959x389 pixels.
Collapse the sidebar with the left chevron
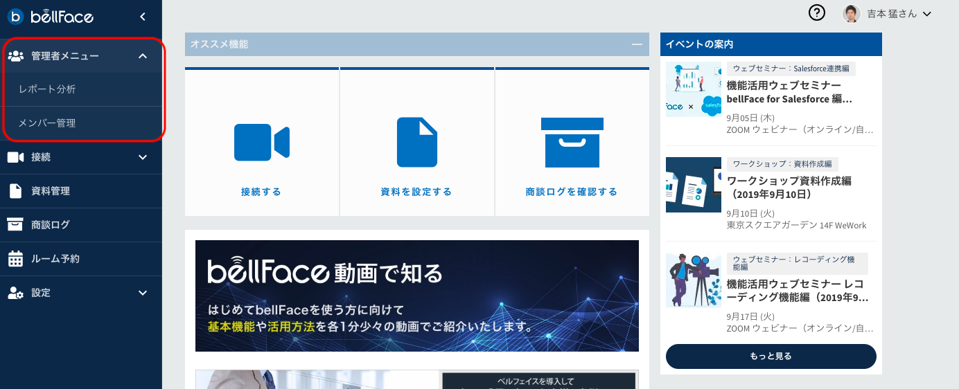coord(143,16)
